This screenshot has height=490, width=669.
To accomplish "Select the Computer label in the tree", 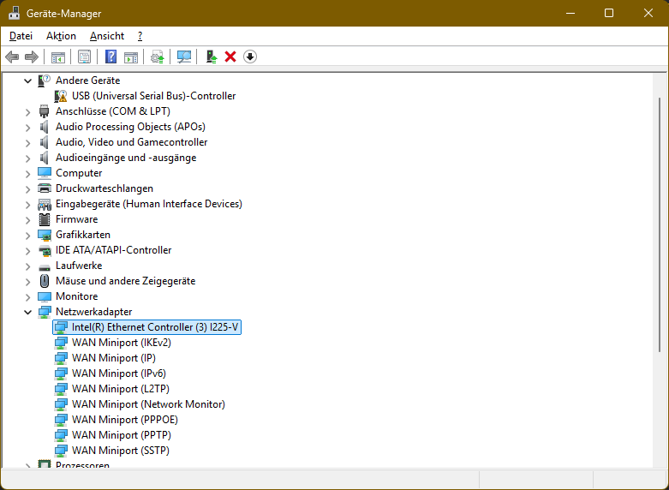I will click(x=79, y=173).
